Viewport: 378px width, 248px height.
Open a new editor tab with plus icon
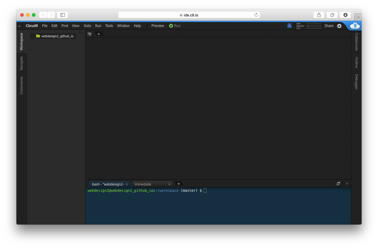pos(99,34)
